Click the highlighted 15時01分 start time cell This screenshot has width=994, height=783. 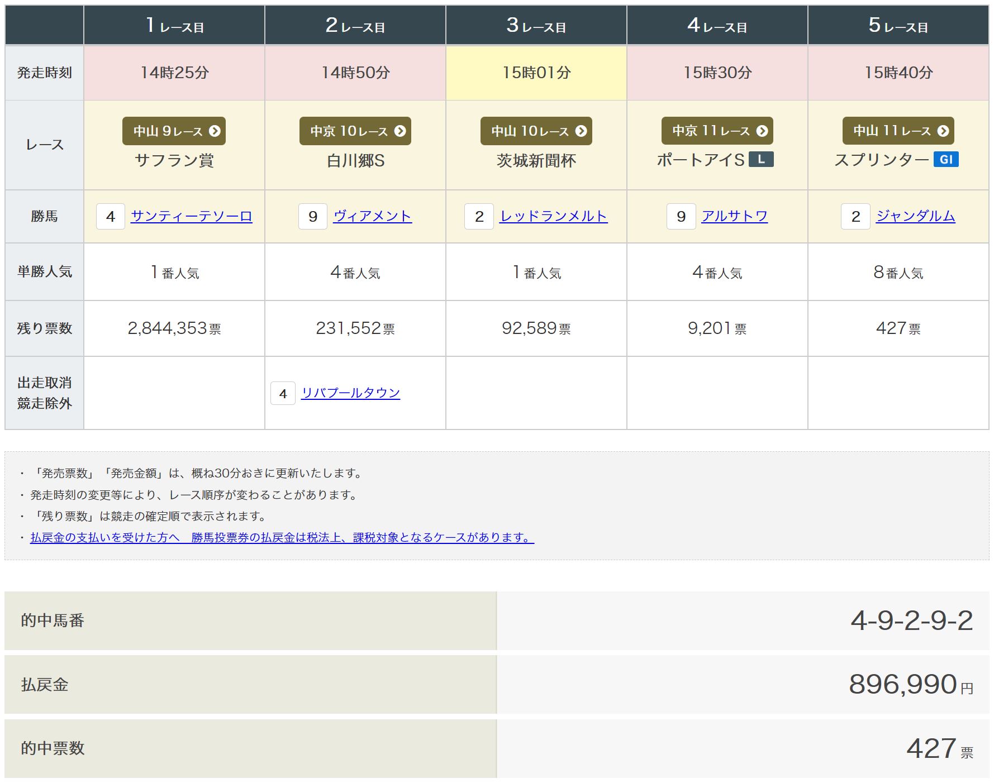tap(536, 73)
